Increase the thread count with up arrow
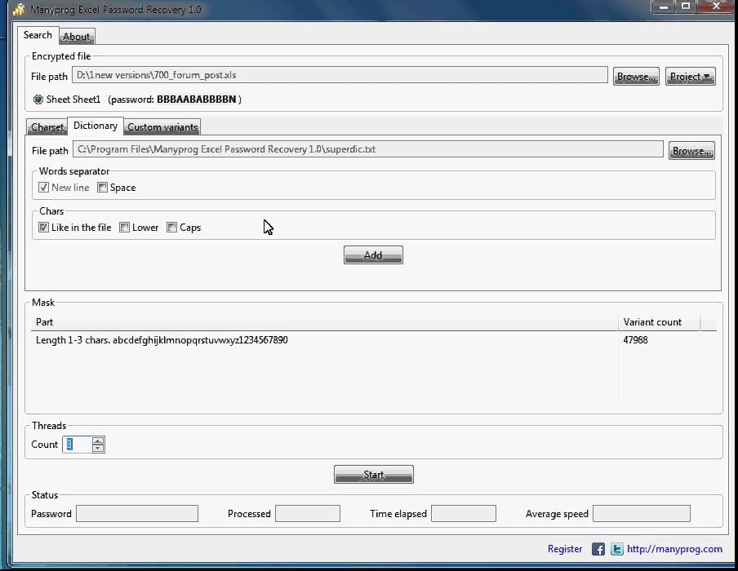The image size is (738, 571). (98, 440)
